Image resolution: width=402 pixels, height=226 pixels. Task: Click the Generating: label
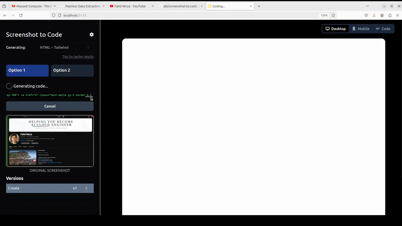16,47
